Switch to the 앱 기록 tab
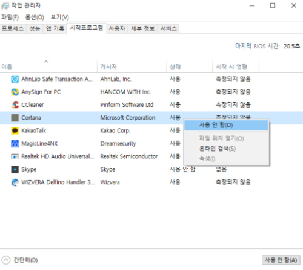Screen dimensions: 303x270 coord(55,28)
